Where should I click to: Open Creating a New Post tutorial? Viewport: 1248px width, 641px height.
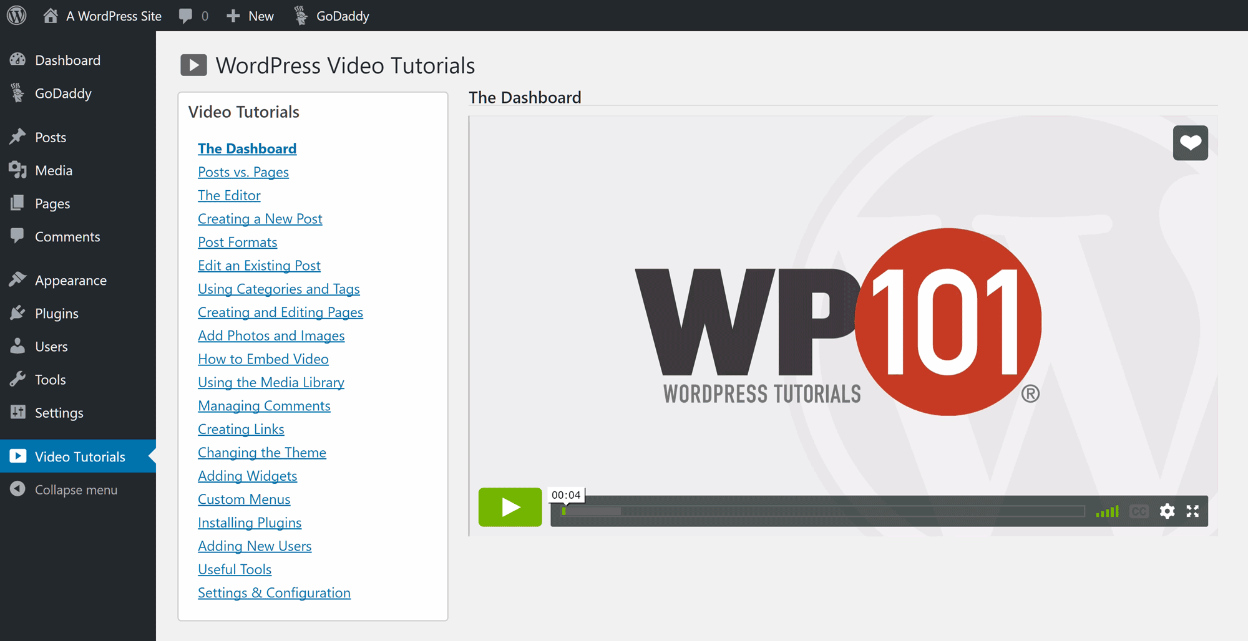[260, 219]
